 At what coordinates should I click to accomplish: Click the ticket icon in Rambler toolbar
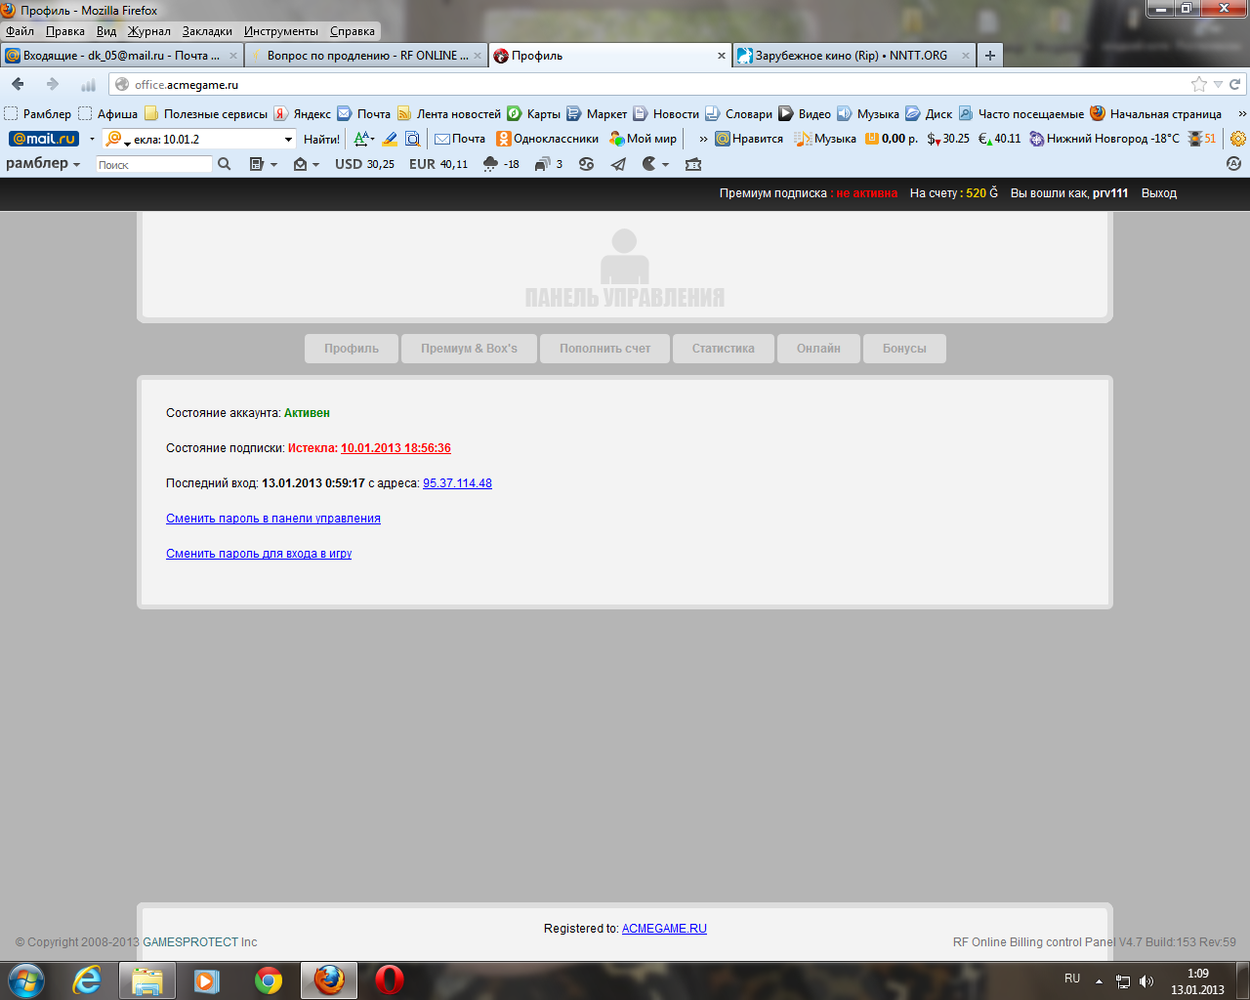pyautogui.click(x=693, y=164)
